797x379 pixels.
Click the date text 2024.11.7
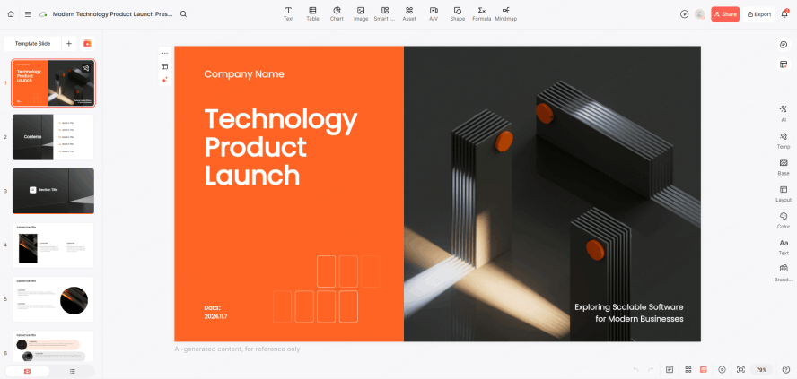[216, 316]
